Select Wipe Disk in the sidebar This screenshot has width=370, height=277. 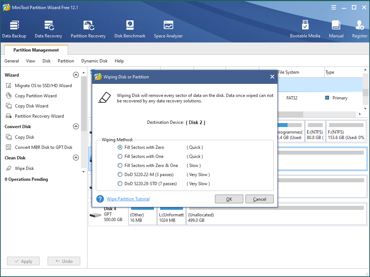(24, 168)
